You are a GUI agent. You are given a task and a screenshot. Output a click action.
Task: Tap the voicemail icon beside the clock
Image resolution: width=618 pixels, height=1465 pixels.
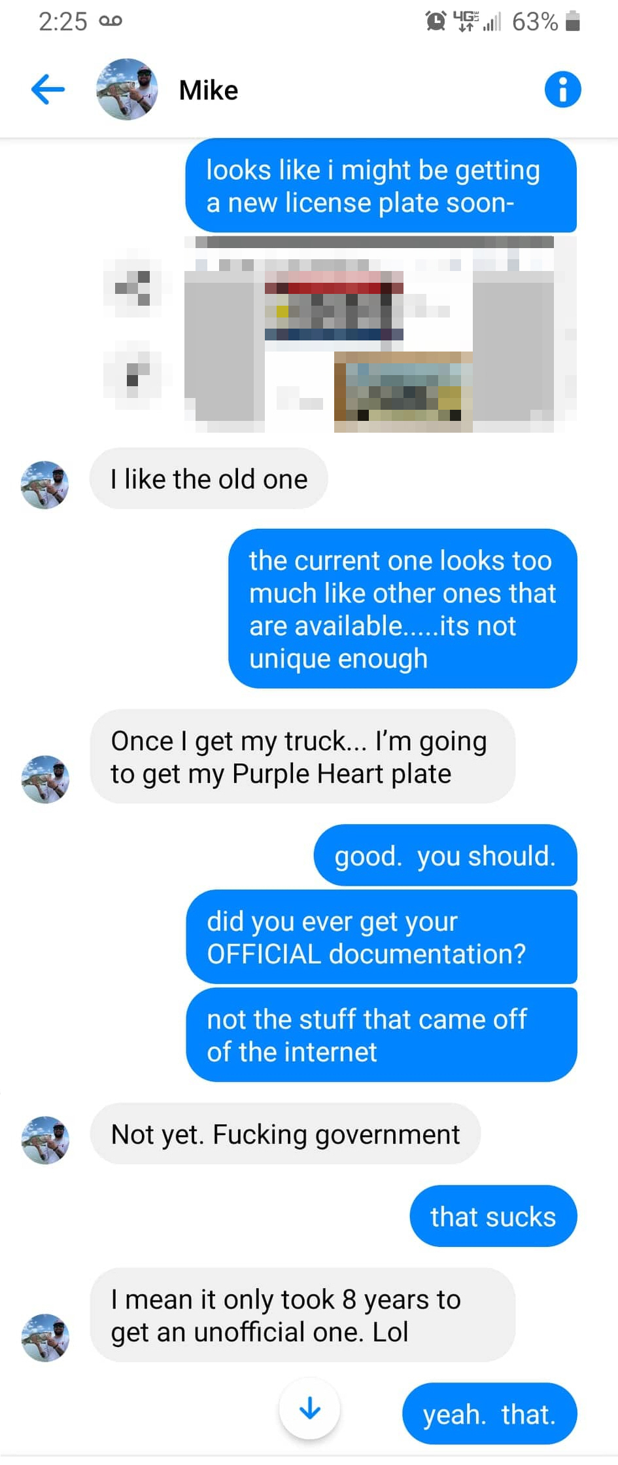(x=111, y=22)
